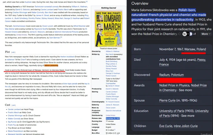
Task: Click the 77 minutes running time value
Action: (x=110, y=121)
